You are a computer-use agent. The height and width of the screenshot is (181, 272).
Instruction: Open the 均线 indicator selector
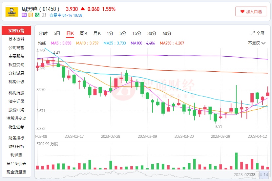pyautogui.click(x=42, y=43)
